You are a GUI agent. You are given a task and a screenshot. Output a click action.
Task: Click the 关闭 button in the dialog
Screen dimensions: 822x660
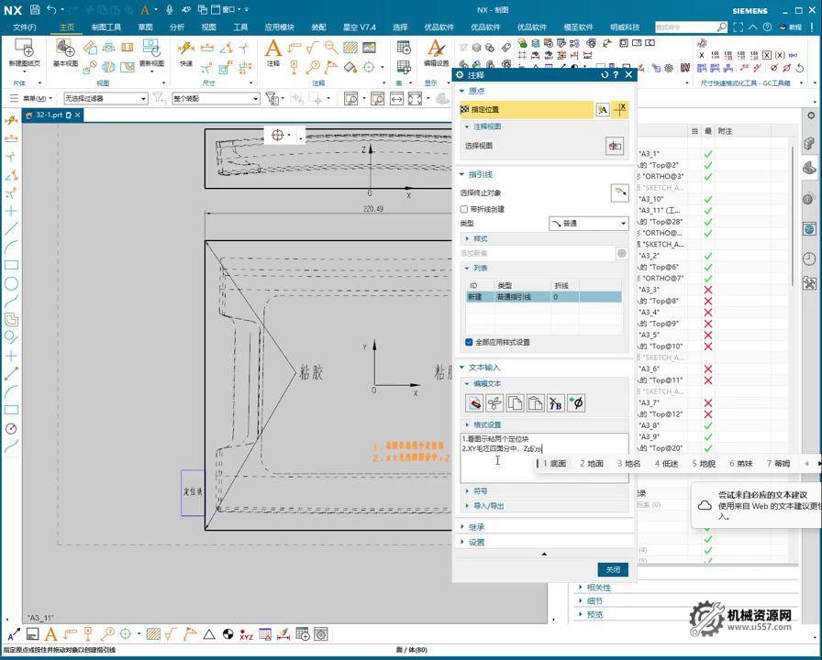[613, 569]
